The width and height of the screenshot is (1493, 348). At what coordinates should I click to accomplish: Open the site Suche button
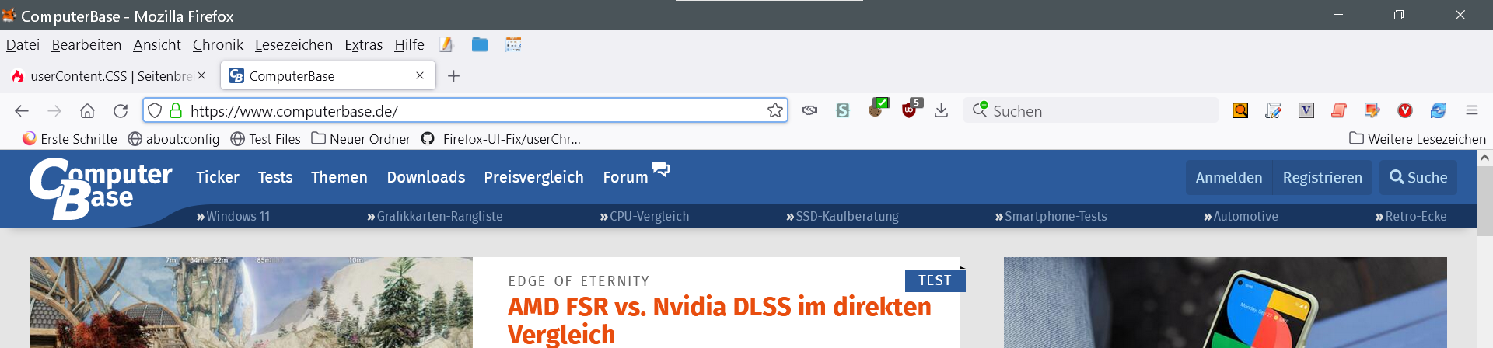coord(1418,177)
